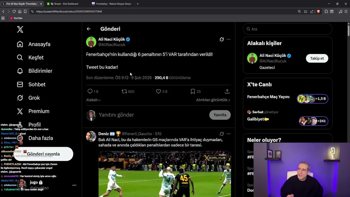Image resolution: width=350 pixels, height=197 pixels.
Task: Click the share icon on the post
Action: [x=227, y=91]
